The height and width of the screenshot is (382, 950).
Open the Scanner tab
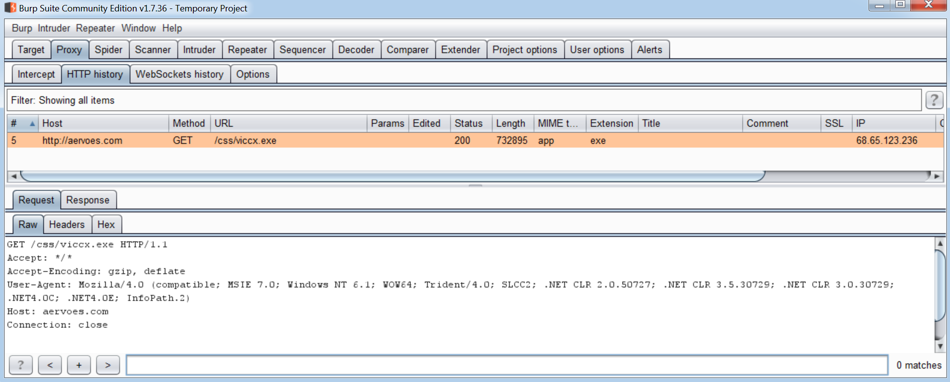click(153, 50)
